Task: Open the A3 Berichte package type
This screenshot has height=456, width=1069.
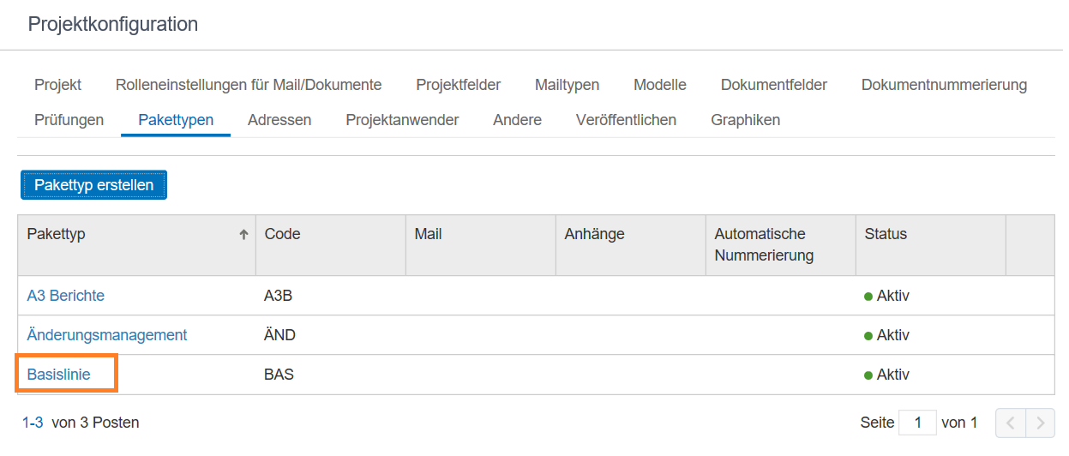Action: 66,296
